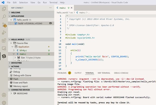156x105 pixels.
Task: Click the Source files folder icon
Action: [15, 43]
